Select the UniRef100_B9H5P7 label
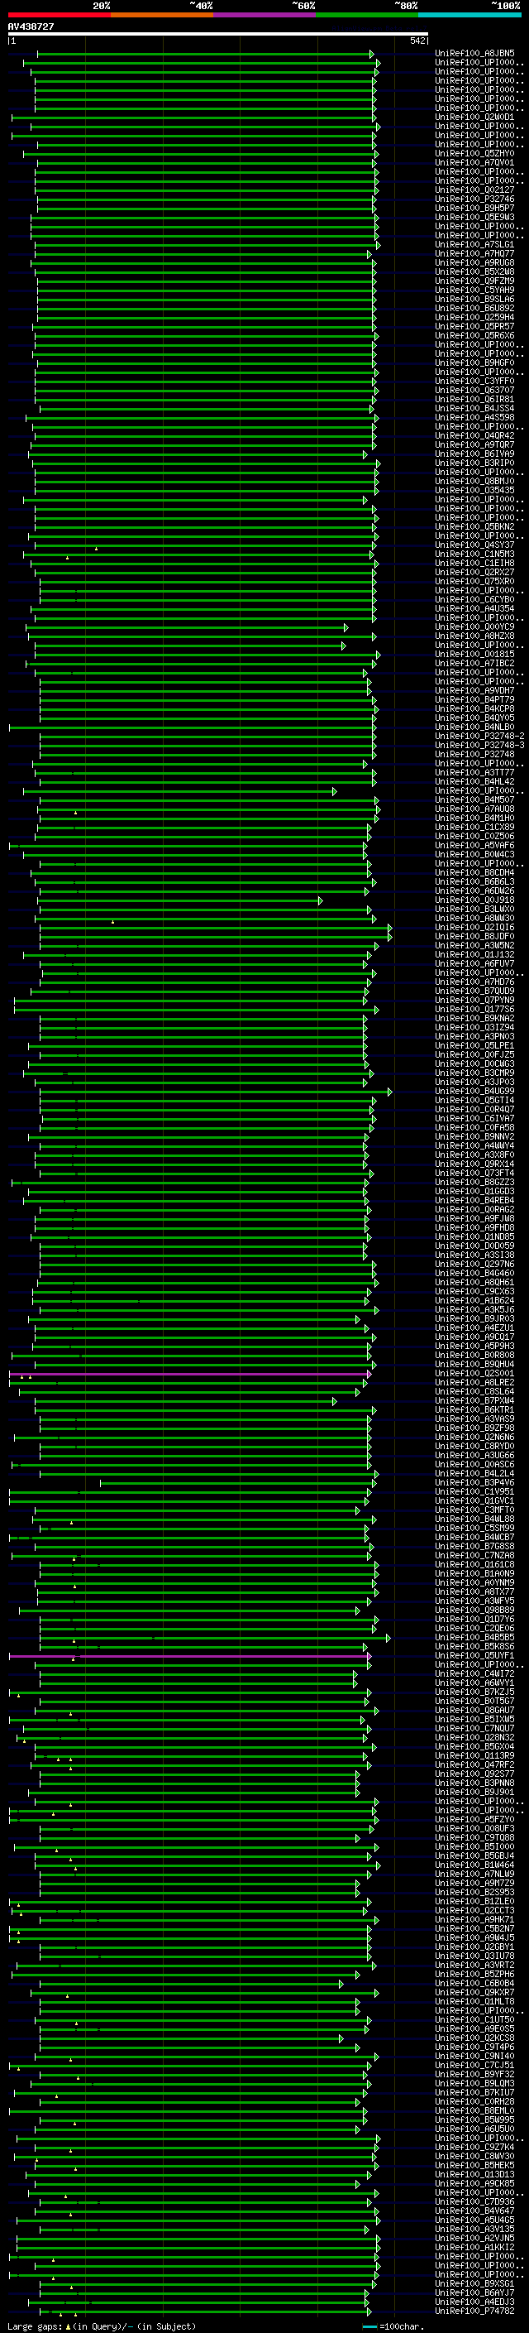 pos(474,209)
